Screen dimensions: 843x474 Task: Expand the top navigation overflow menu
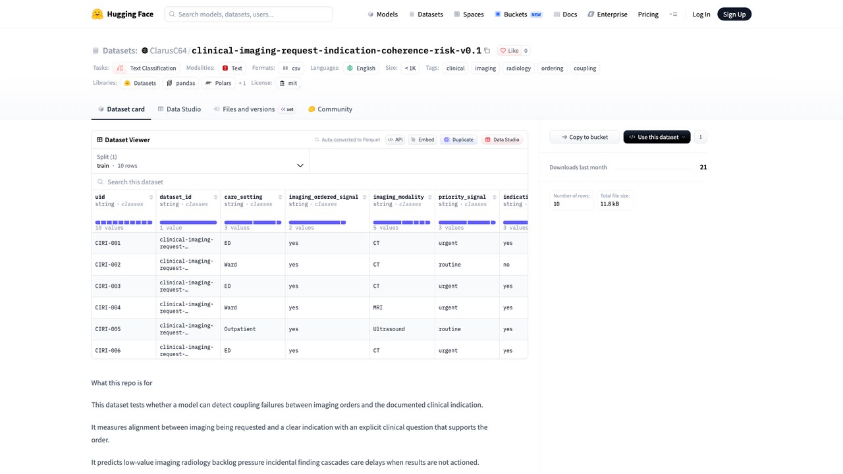[x=672, y=14]
